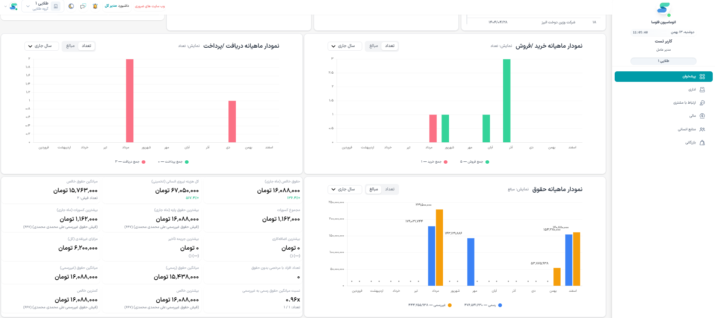Open the سال جاری dropdown in دریافت/پرداخت chart
The width and height of the screenshot is (715, 318).
click(42, 46)
